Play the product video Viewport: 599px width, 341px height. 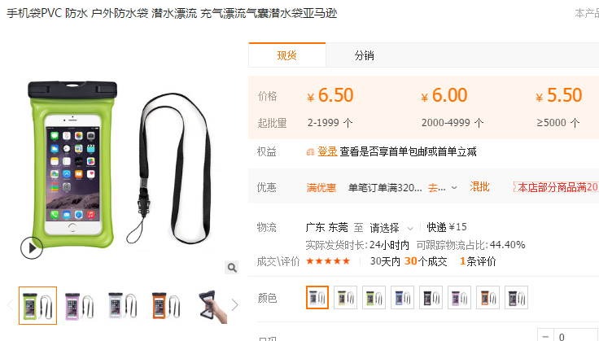32,248
